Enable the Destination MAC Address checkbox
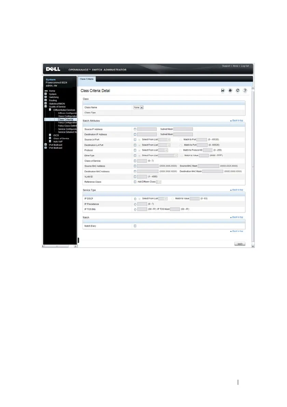Viewport: 287px width, 407px height. (135, 171)
